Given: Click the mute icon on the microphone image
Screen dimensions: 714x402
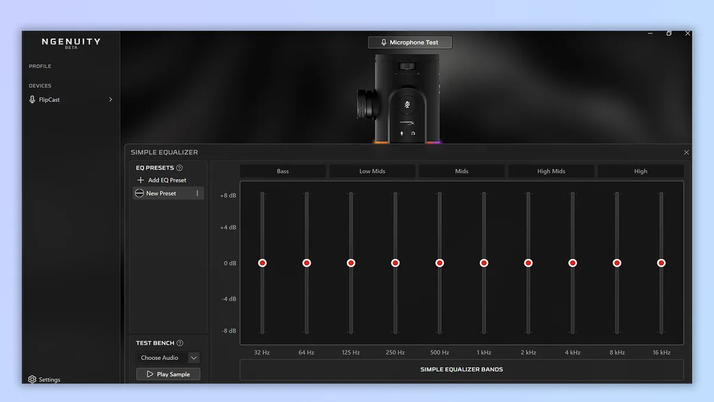Looking at the screenshot, I should tap(407, 105).
